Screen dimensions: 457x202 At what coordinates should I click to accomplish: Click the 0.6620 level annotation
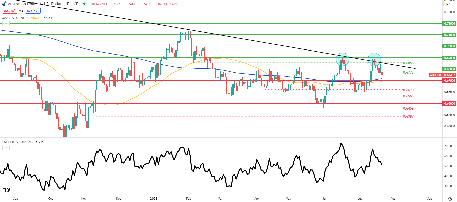(408, 90)
